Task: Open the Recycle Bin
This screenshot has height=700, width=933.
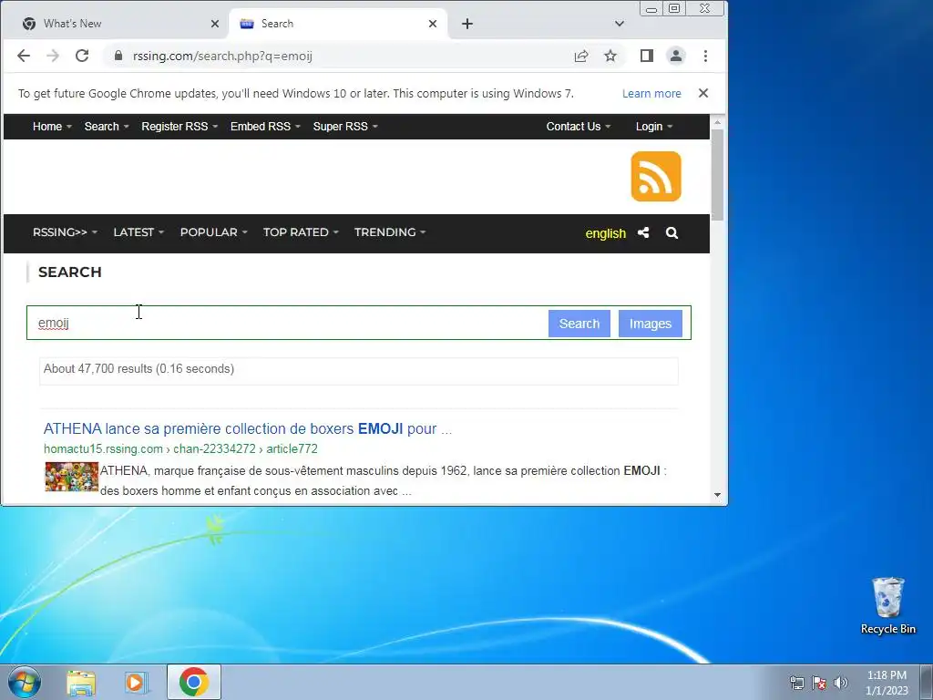Action: (887, 605)
